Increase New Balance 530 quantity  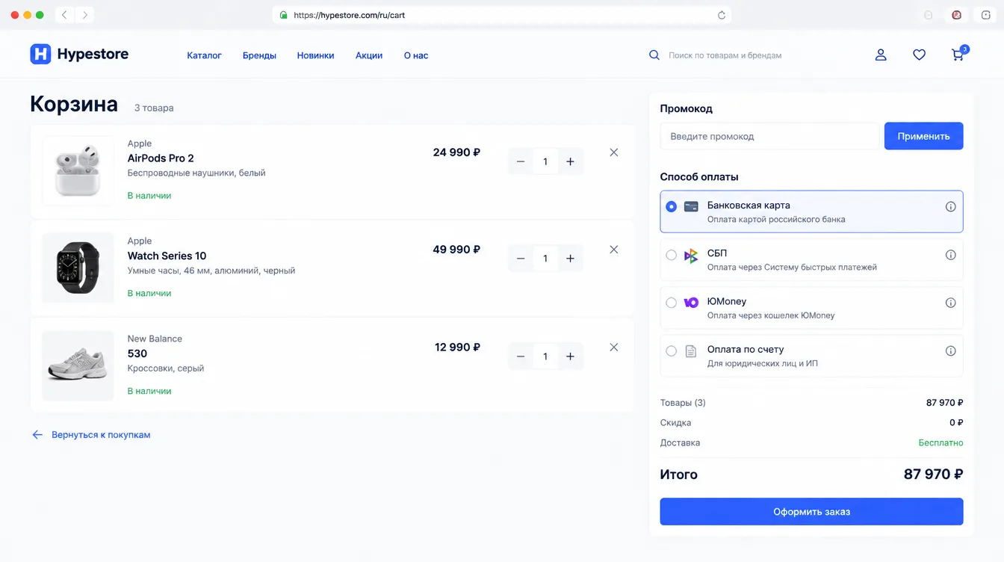coord(570,356)
